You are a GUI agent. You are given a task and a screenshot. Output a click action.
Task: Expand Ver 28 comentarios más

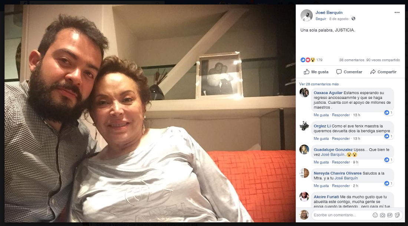[x=319, y=84]
